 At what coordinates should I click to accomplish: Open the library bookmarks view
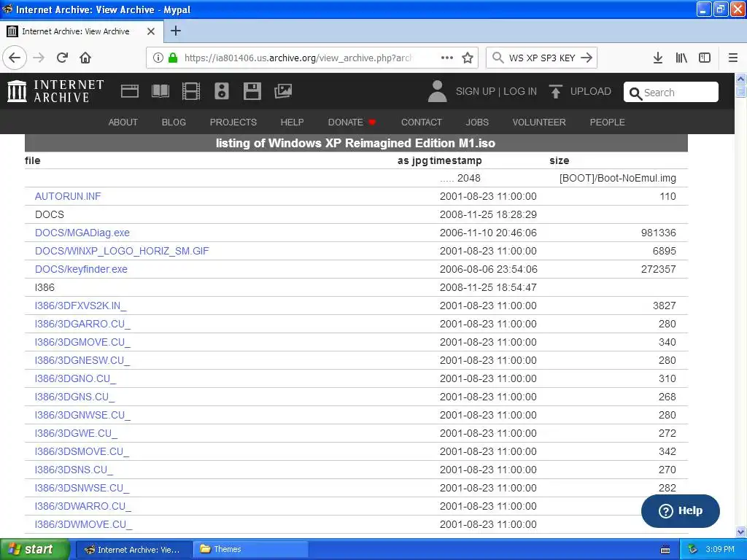(x=681, y=58)
